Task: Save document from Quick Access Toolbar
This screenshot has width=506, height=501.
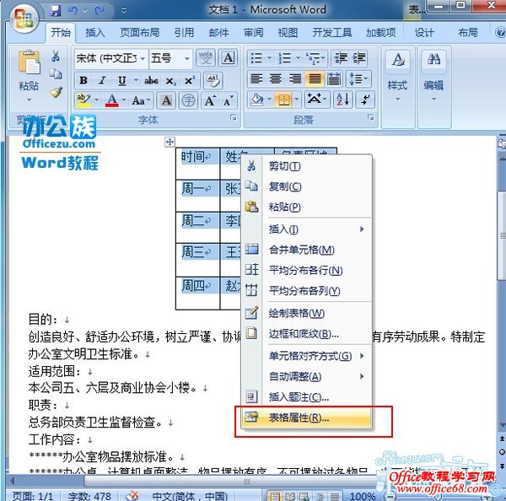Action: (x=55, y=11)
